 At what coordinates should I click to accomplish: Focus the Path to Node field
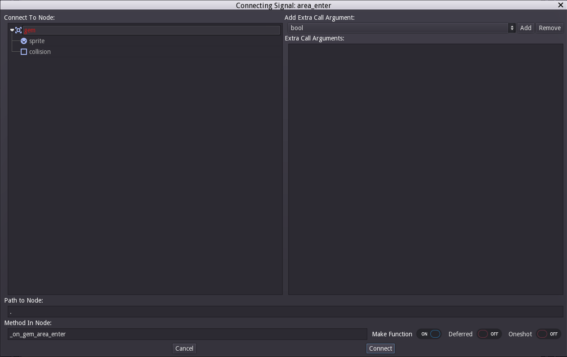tap(285, 312)
